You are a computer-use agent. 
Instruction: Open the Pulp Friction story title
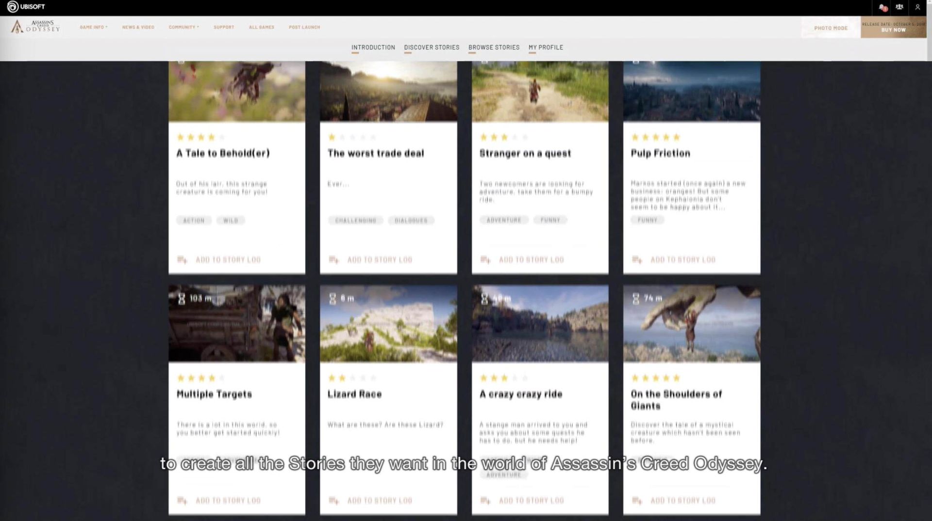click(x=660, y=154)
